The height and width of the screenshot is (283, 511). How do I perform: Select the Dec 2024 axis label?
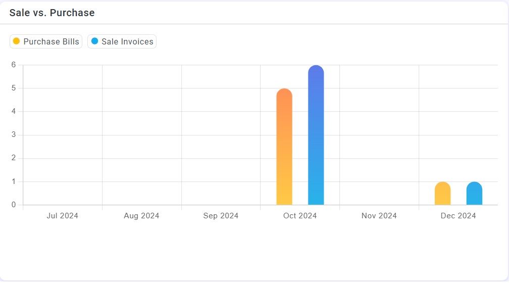458,216
